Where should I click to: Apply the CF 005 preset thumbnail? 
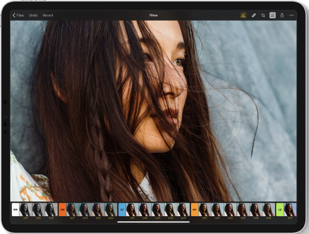[x=183, y=209]
